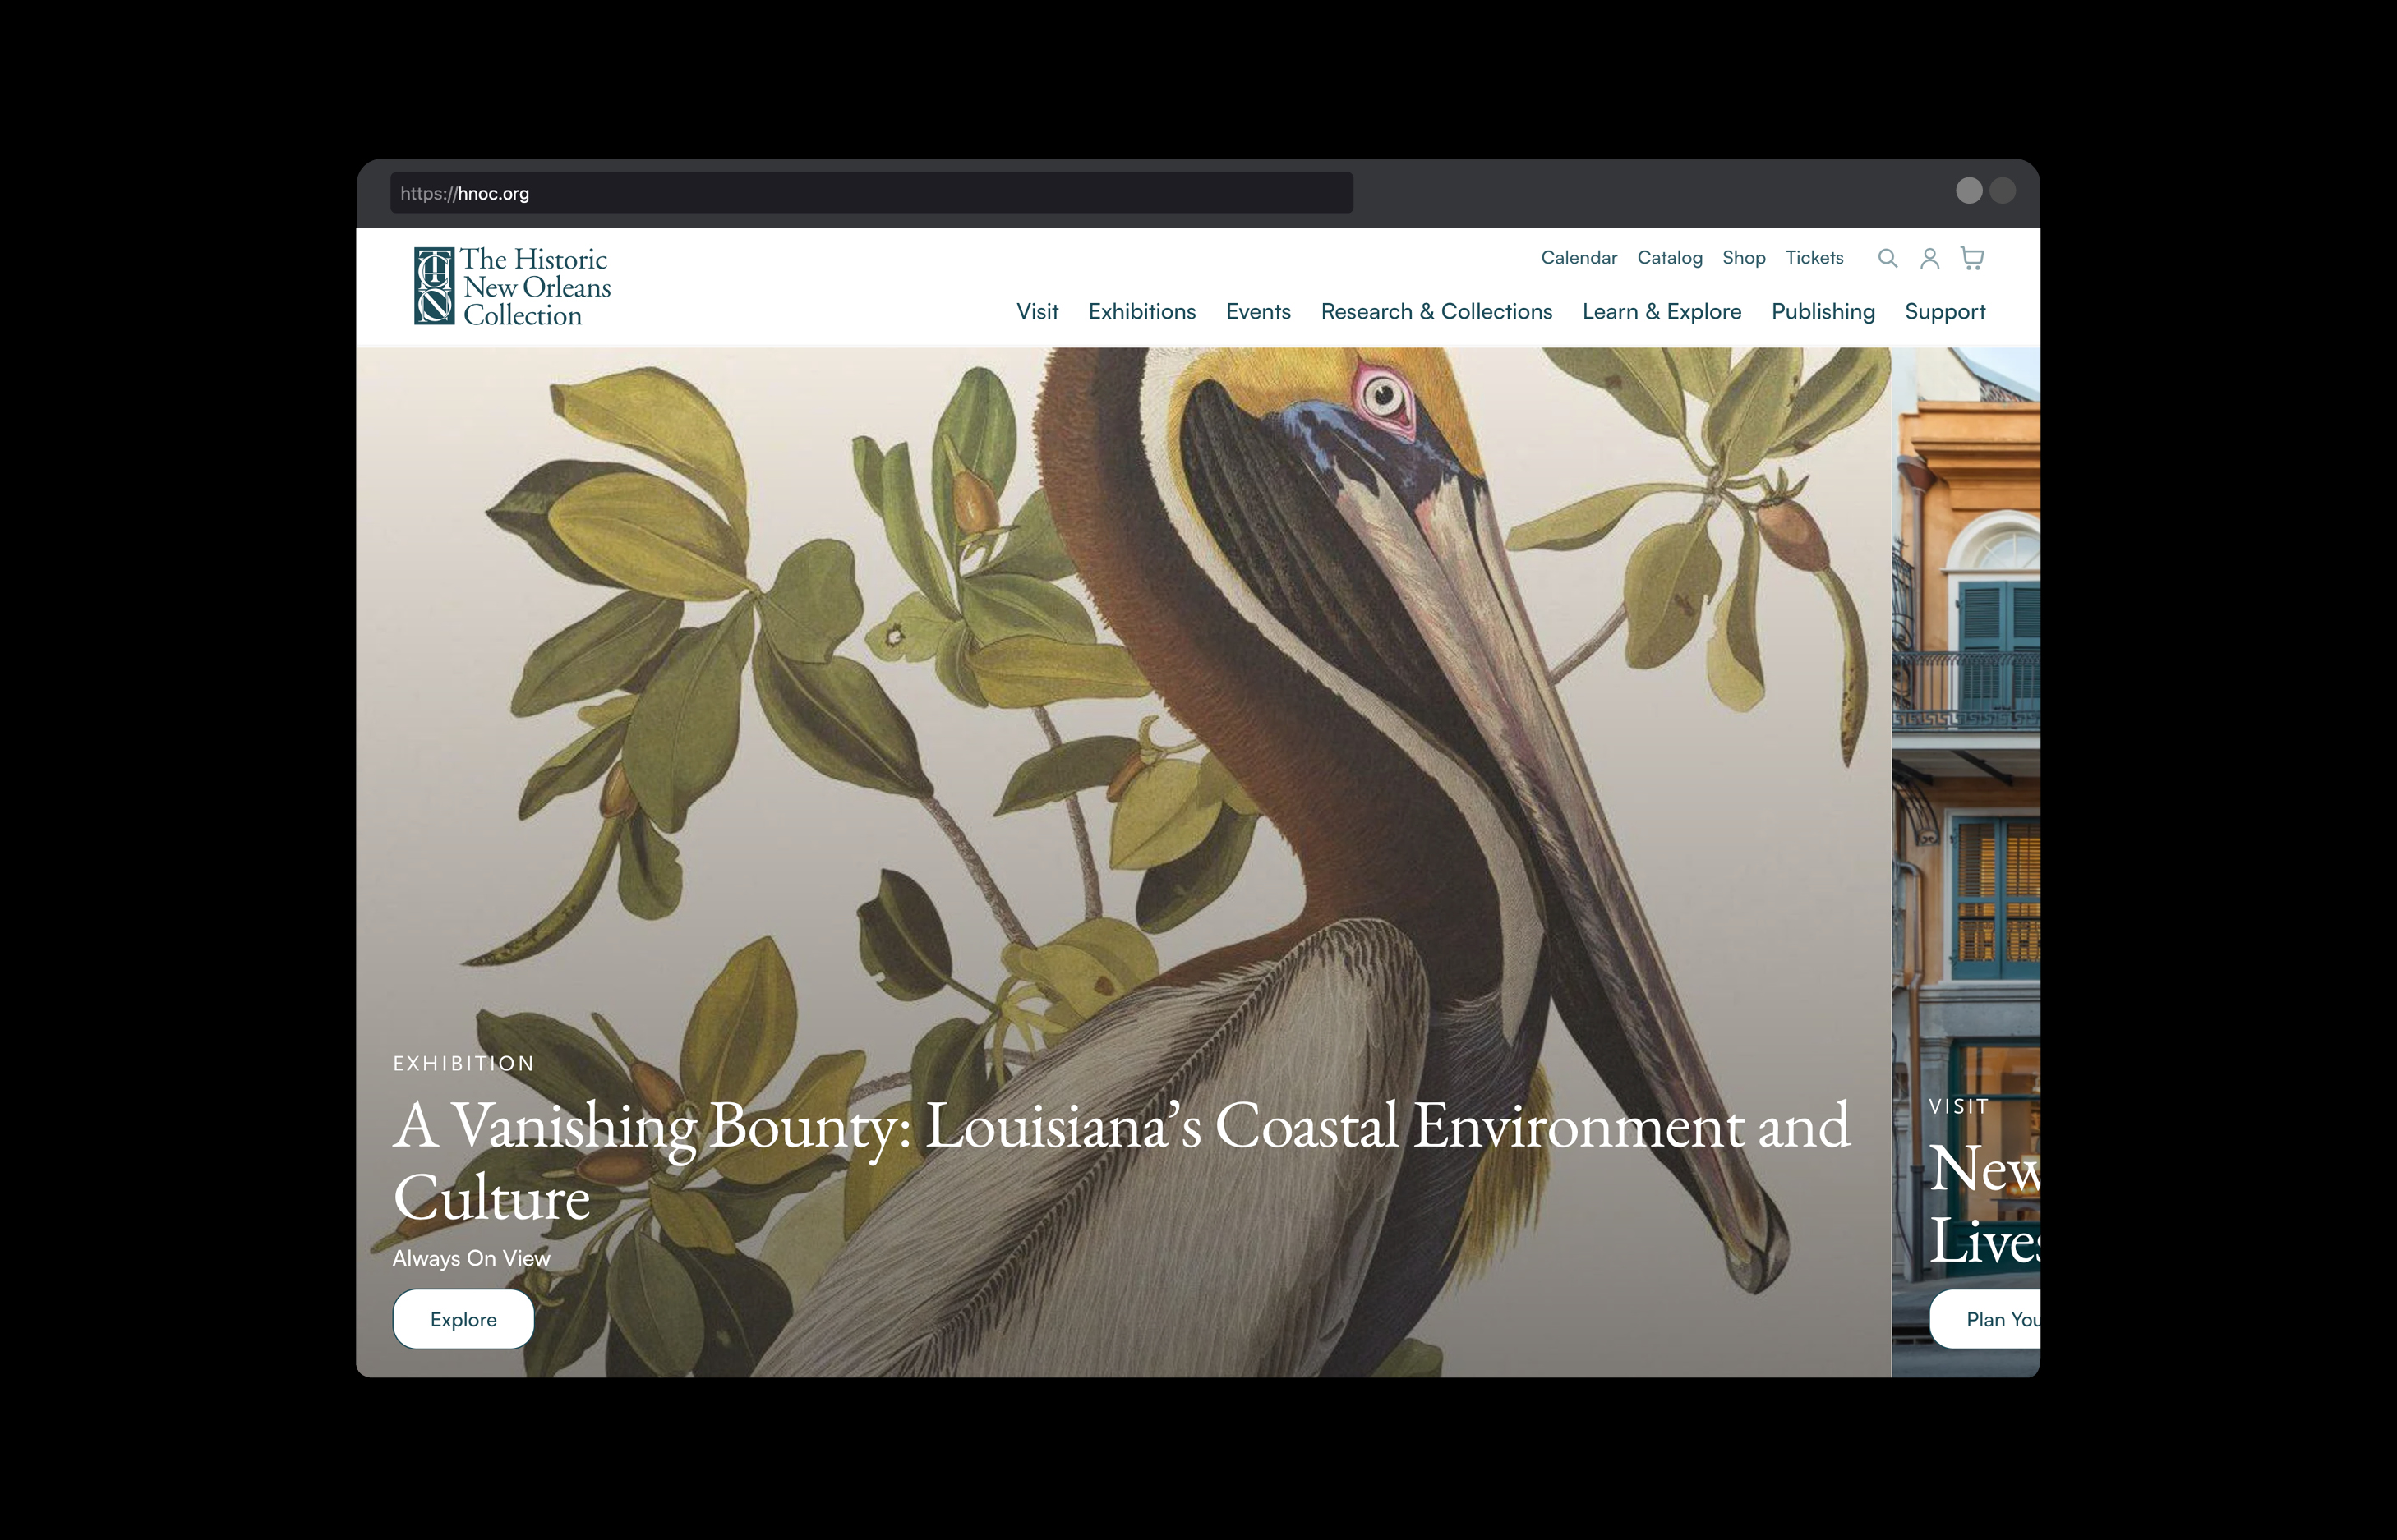Click the Explore button
This screenshot has height=1540, width=2397.
[462, 1319]
